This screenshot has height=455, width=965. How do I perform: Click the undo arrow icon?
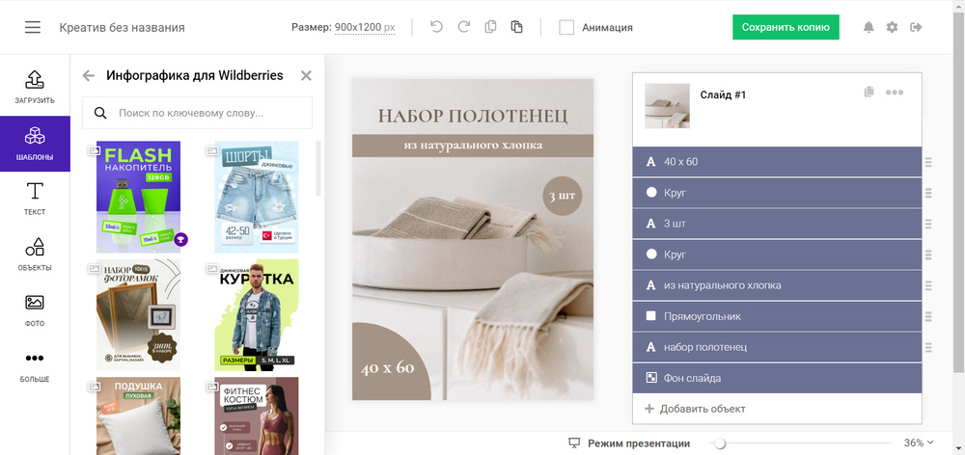coord(437,27)
